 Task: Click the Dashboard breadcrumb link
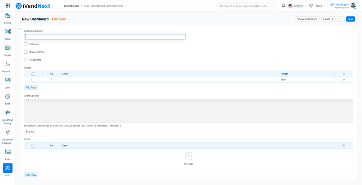(71, 6)
